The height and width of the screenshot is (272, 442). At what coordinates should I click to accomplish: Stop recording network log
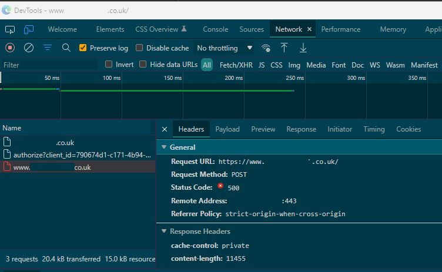point(10,48)
